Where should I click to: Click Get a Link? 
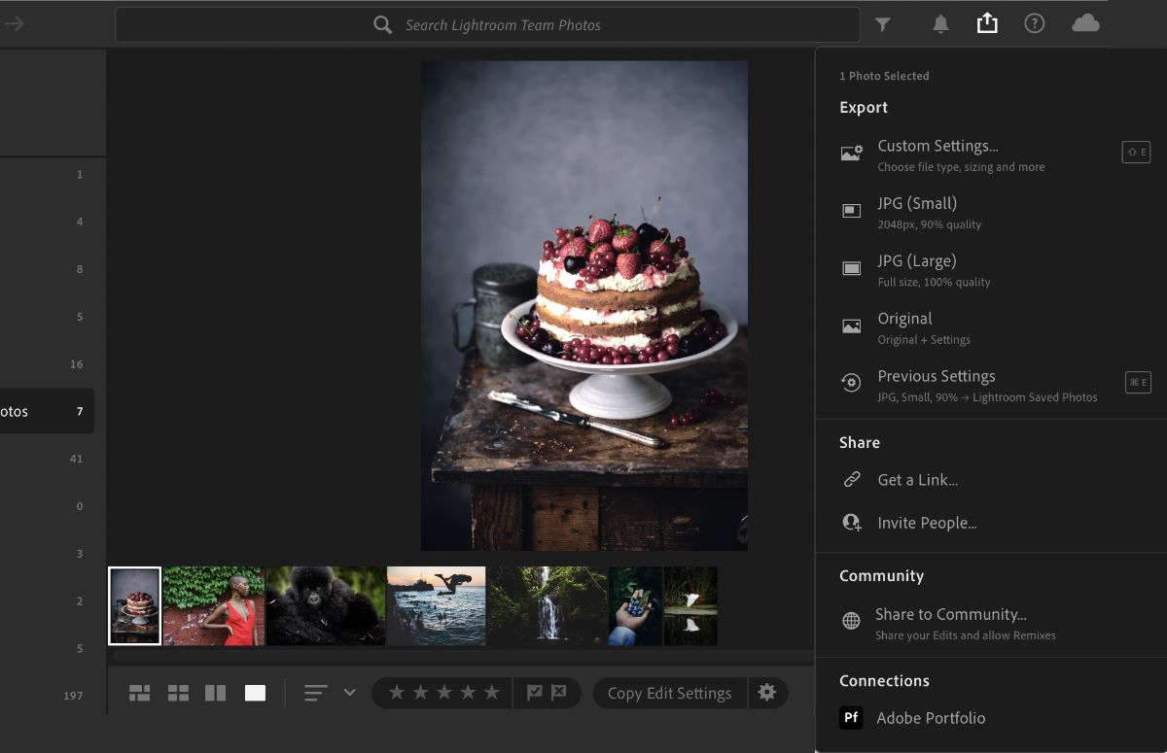[918, 479]
